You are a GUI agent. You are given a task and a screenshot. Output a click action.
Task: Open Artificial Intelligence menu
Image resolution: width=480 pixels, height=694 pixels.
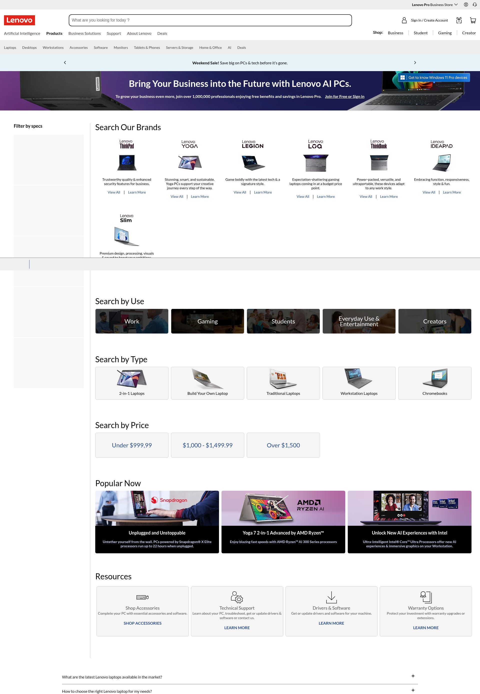click(22, 34)
